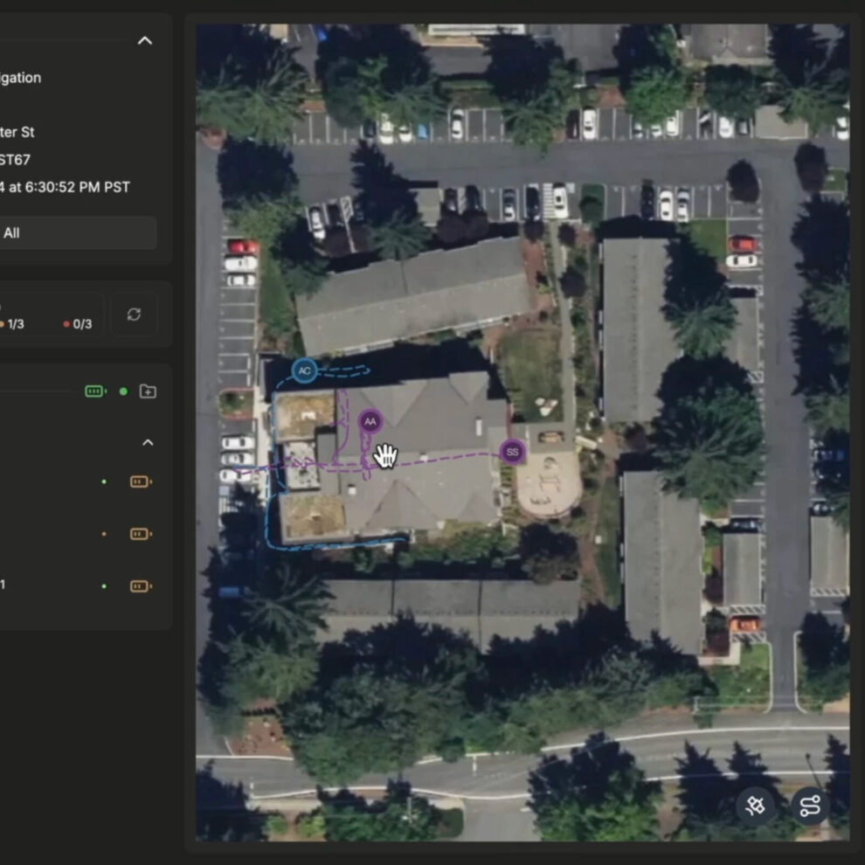Click battery icon beside the orange dot

coord(141,534)
